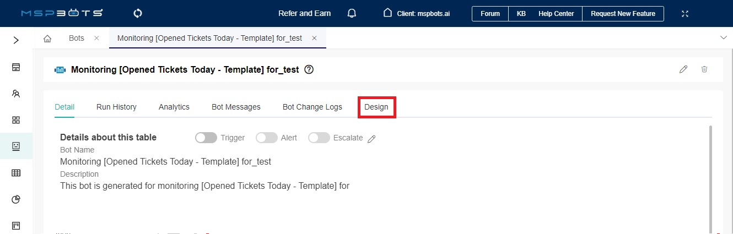This screenshot has height=234, width=733.
Task: Switch to the Design tab
Action: click(376, 107)
